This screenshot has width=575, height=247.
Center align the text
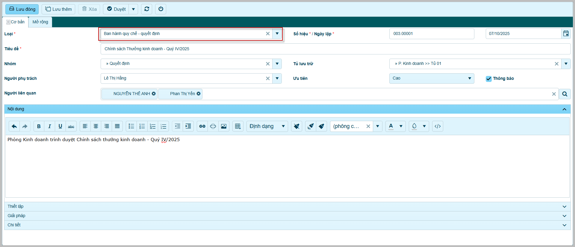tap(96, 126)
